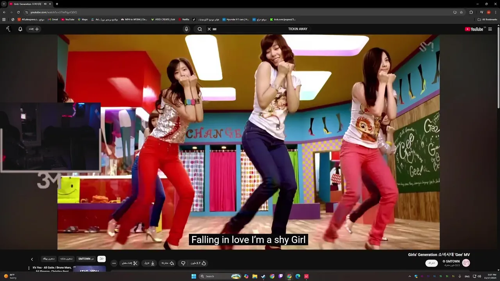Click the search magnifier icon
This screenshot has width=500, height=281.
click(x=200, y=29)
